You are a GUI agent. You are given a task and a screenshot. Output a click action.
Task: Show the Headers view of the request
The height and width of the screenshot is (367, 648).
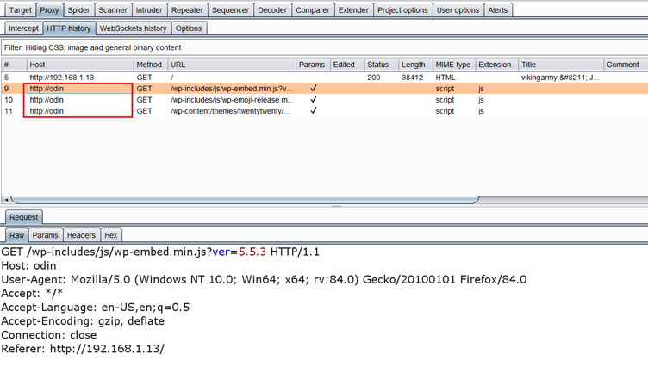(x=81, y=235)
